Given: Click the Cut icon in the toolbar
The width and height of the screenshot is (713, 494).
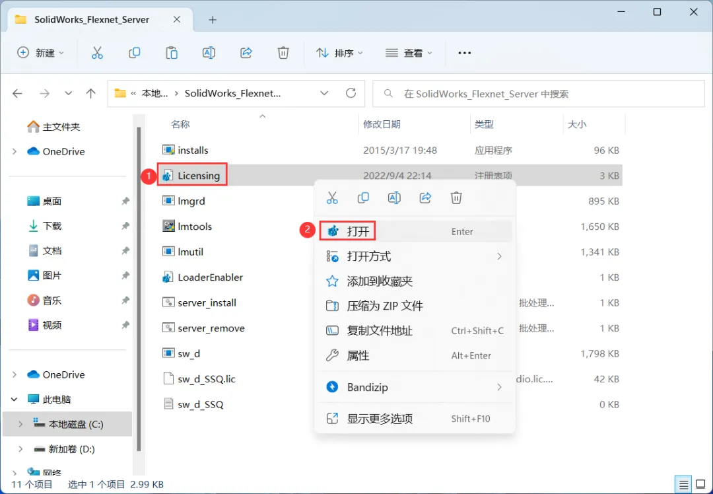Looking at the screenshot, I should point(97,53).
